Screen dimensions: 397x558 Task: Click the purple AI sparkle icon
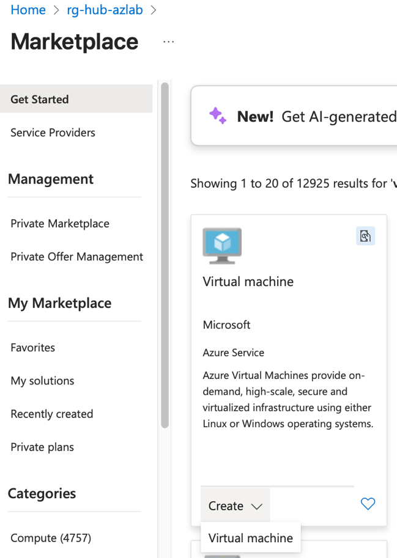(218, 116)
